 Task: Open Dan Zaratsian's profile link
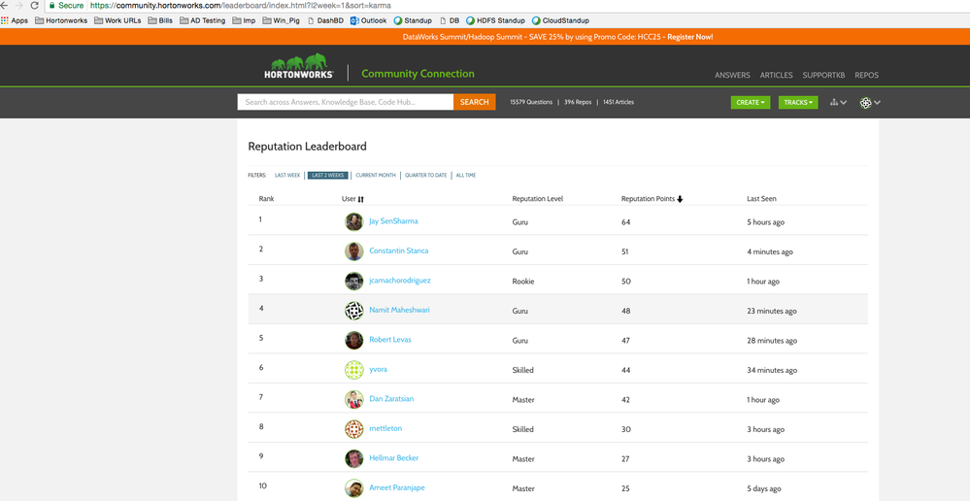click(391, 400)
